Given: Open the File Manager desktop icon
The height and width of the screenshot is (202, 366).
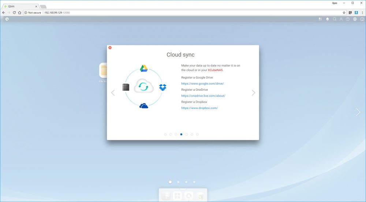Looking at the screenshot, I should coord(103,70).
